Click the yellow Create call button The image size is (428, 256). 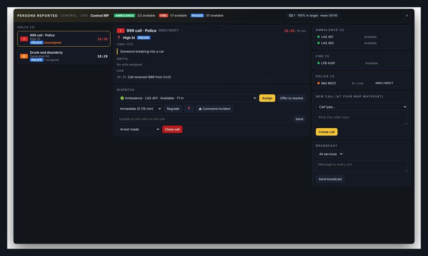coord(326,132)
